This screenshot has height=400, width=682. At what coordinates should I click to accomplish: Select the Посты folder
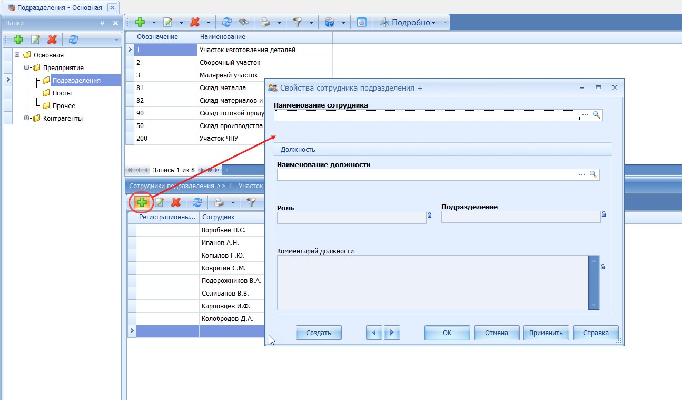62,93
